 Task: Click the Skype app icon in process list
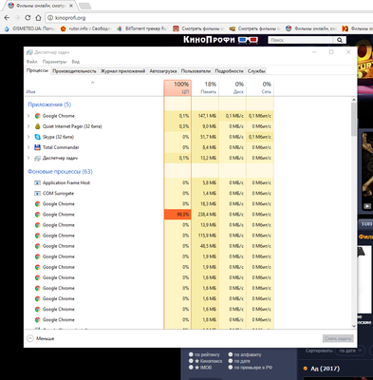click(37, 137)
